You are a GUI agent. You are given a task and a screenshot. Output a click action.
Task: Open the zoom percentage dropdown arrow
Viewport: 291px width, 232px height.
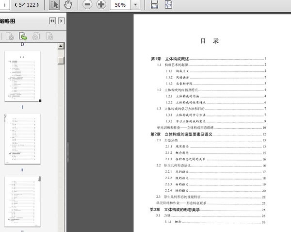(135, 5)
